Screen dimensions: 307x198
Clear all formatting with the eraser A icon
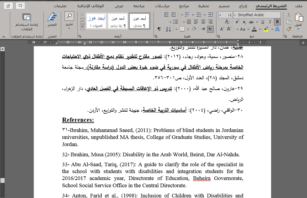[x=227, y=22]
